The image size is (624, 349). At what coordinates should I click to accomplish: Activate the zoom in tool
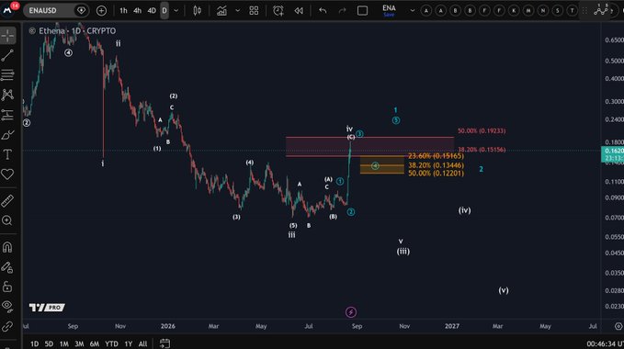tap(7, 220)
